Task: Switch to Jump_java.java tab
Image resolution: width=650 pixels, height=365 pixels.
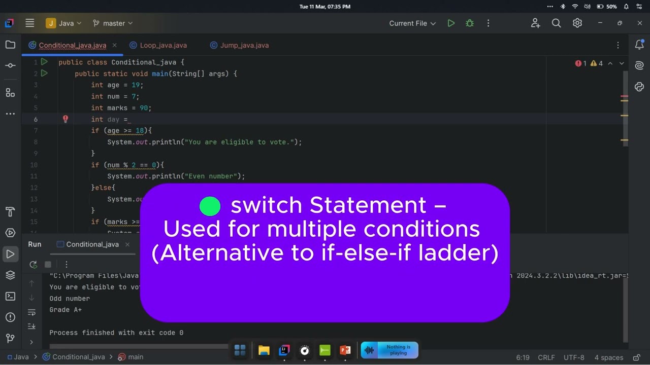Action: coord(239,45)
